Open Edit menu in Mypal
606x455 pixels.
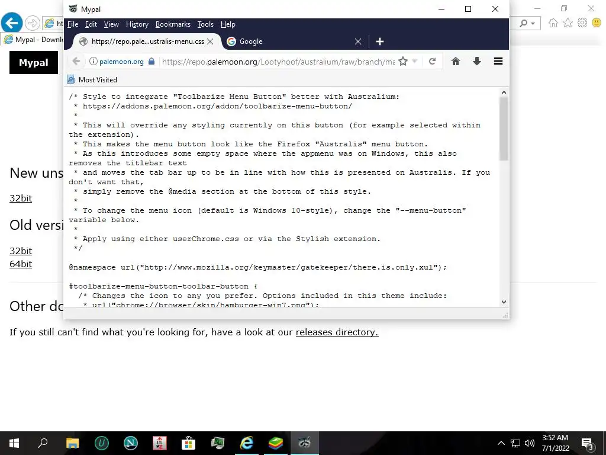point(91,24)
